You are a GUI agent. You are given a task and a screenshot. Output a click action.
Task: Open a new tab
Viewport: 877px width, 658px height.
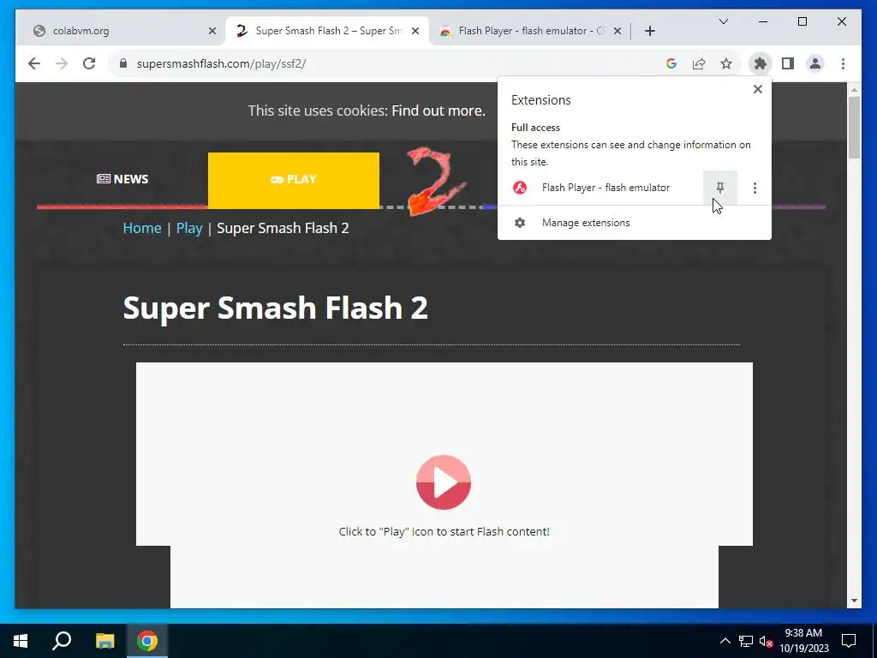(649, 31)
